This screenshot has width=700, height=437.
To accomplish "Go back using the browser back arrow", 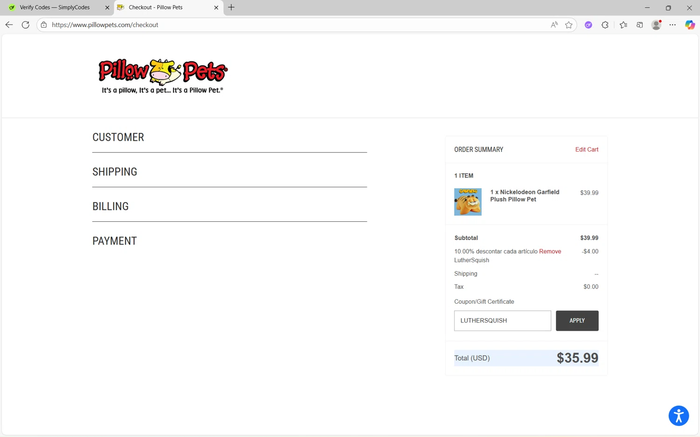I will coord(9,25).
